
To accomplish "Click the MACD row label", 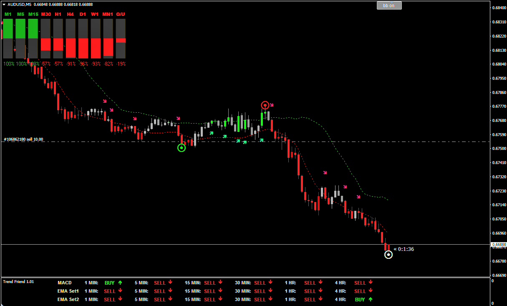I will pos(64,283).
